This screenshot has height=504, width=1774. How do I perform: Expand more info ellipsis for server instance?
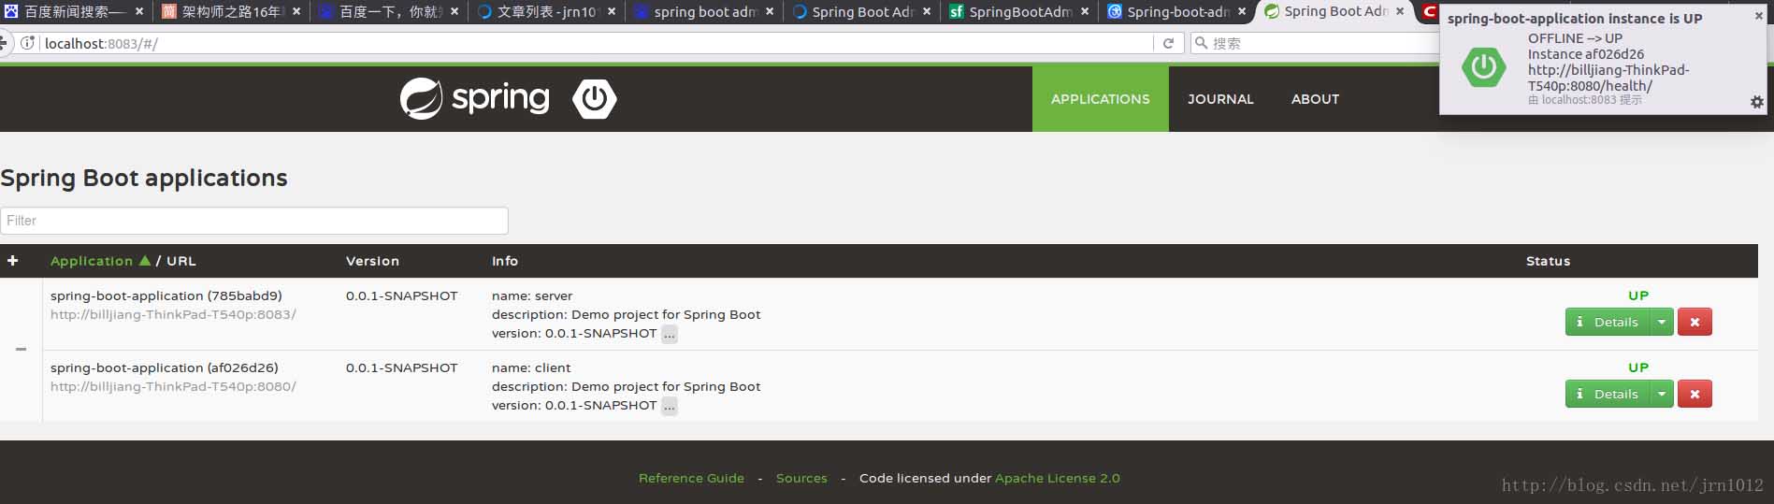point(670,334)
